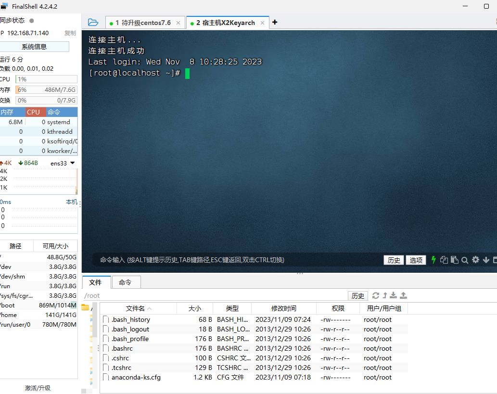This screenshot has width=497, height=394.
Task: Close the 待升级centos7.6 tab
Action: click(178, 23)
